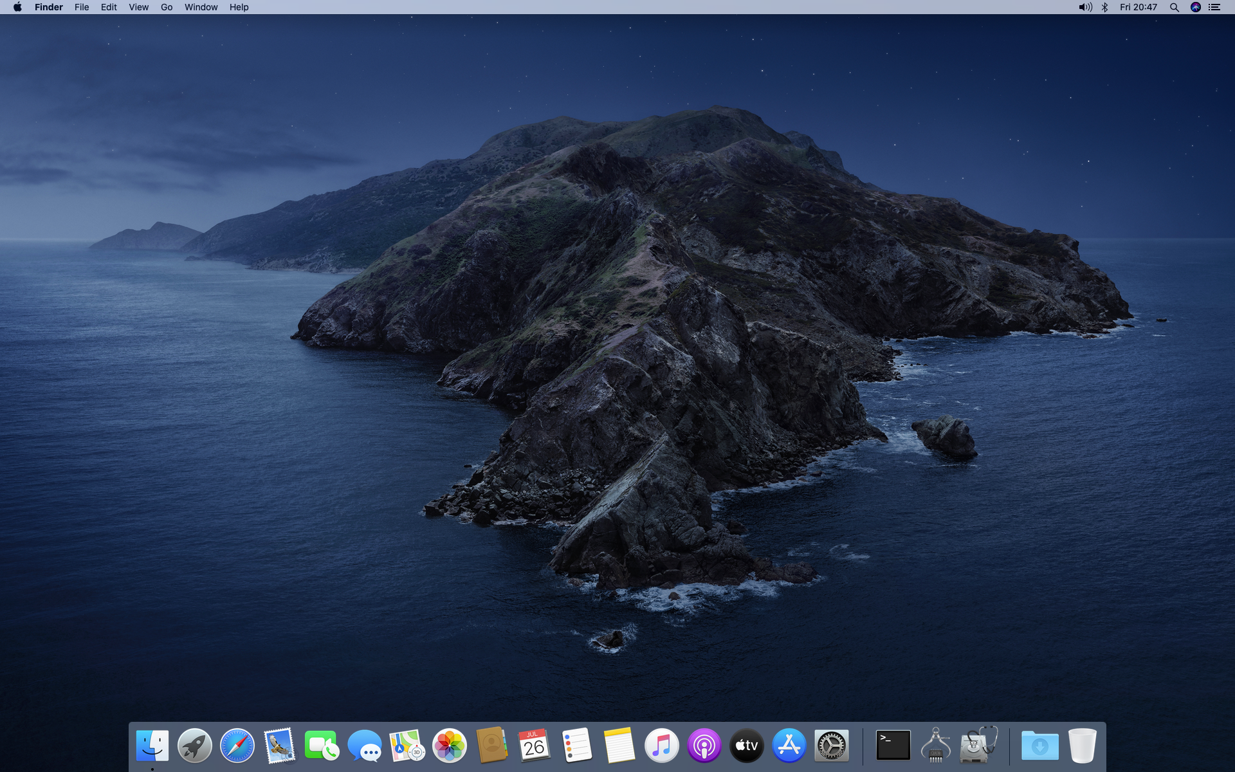
Task: Launch the Music app
Action: (x=661, y=746)
